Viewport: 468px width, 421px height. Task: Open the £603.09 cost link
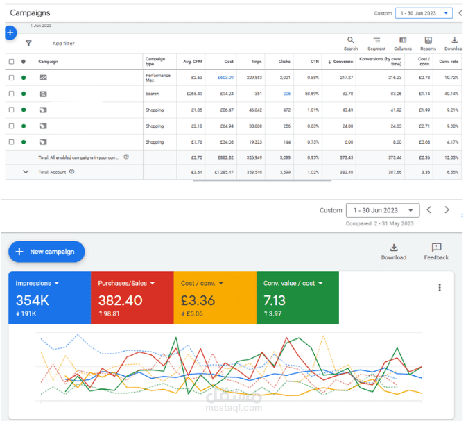tap(225, 78)
